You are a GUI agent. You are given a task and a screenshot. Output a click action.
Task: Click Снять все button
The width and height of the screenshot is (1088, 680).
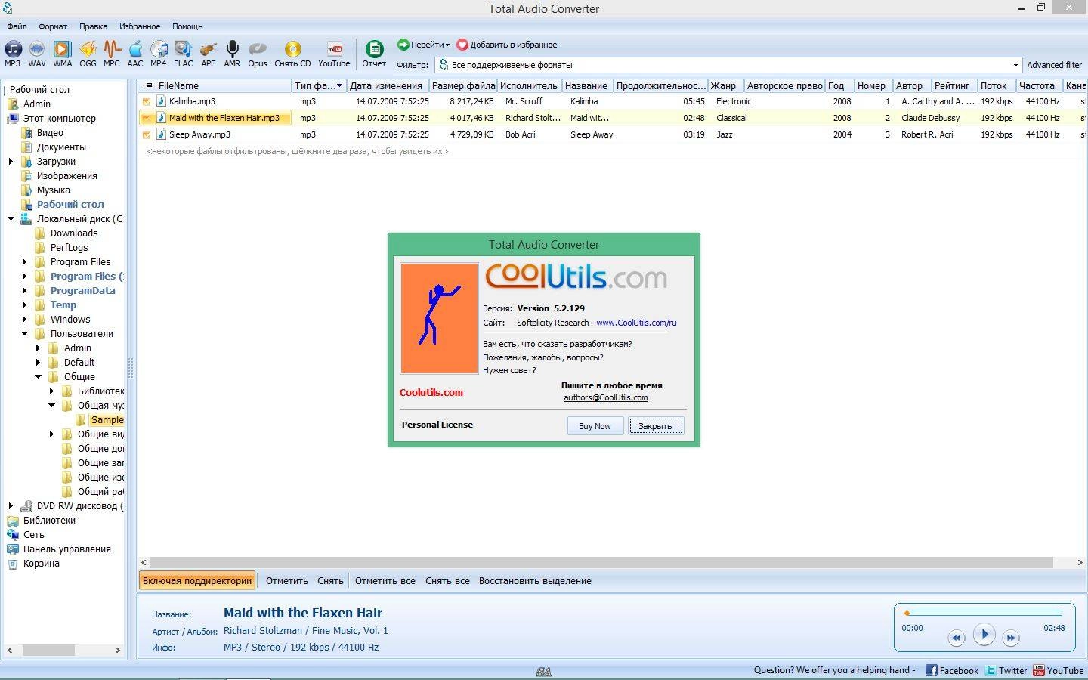point(447,581)
